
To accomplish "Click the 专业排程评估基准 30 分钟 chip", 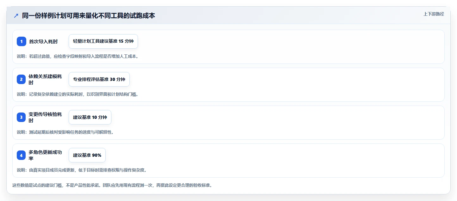I will pyautogui.click(x=99, y=79).
